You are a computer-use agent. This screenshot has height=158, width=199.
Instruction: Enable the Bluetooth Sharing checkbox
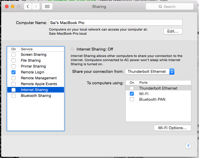[14, 96]
